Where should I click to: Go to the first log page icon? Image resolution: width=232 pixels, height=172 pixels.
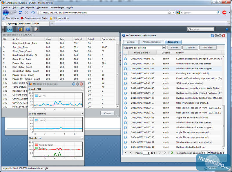click(126, 153)
